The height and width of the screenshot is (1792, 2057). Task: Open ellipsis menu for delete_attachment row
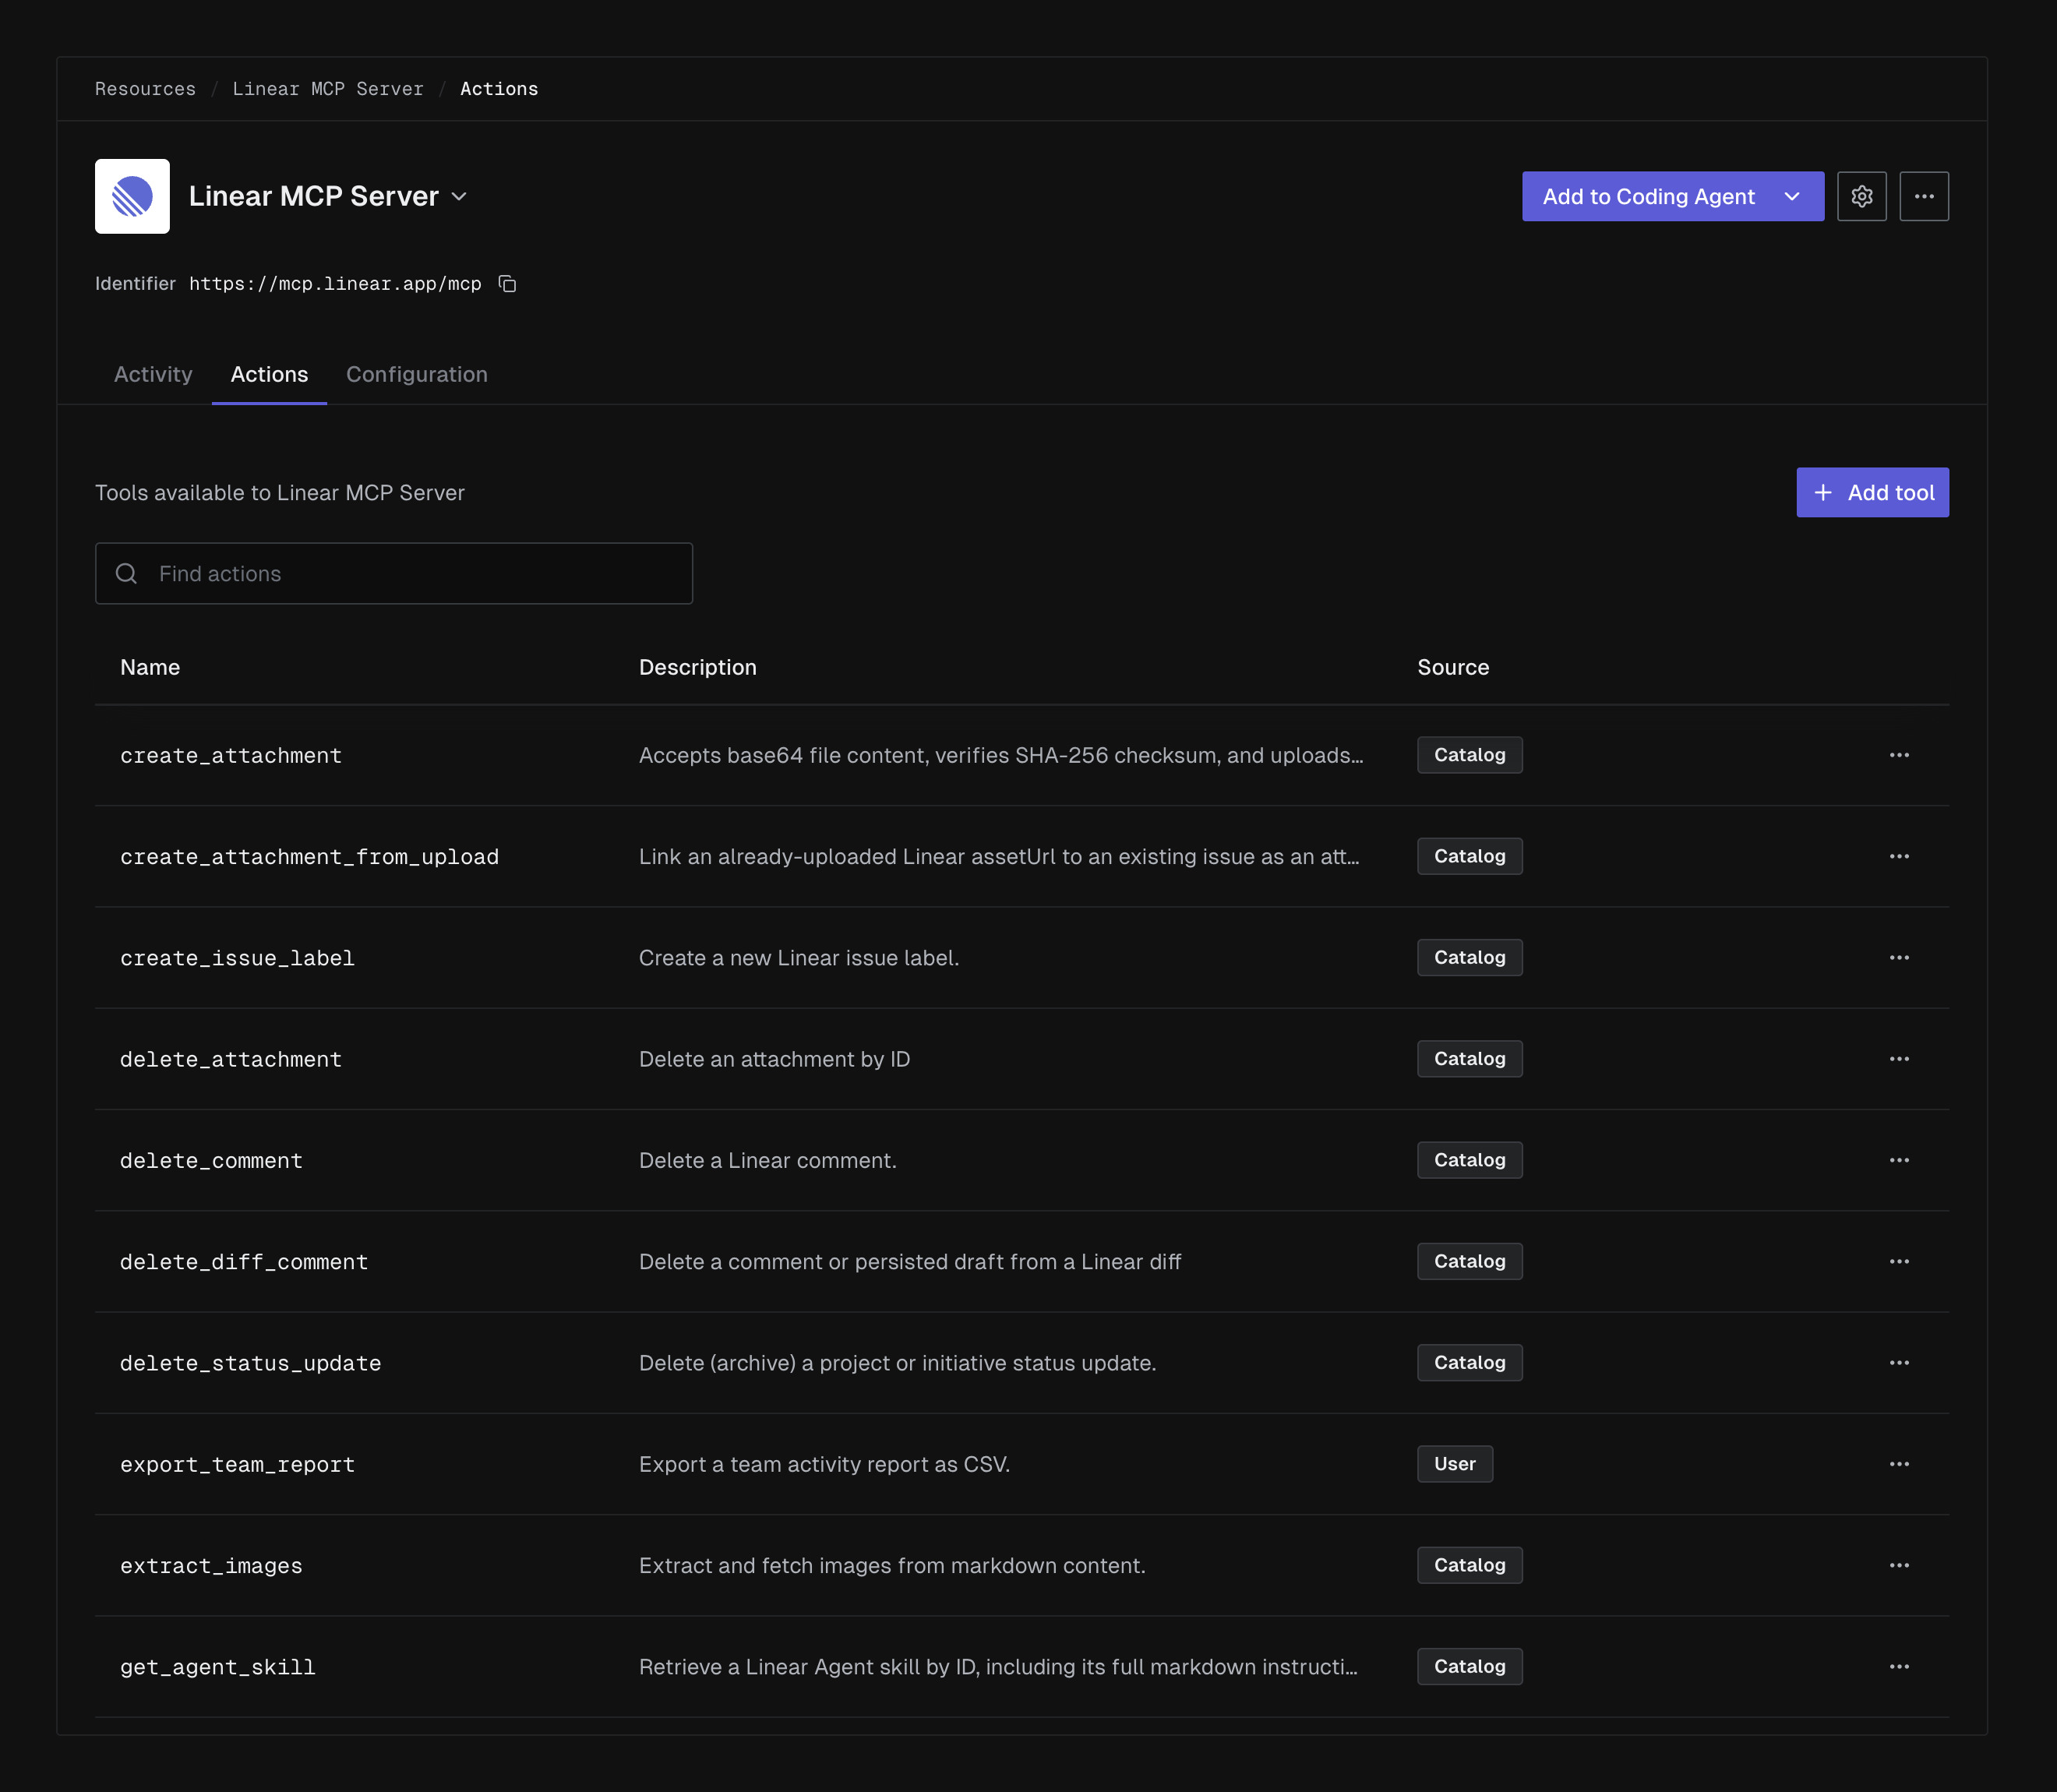coord(1899,1059)
